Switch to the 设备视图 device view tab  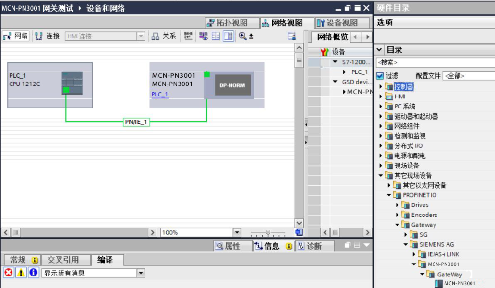pyautogui.click(x=338, y=23)
